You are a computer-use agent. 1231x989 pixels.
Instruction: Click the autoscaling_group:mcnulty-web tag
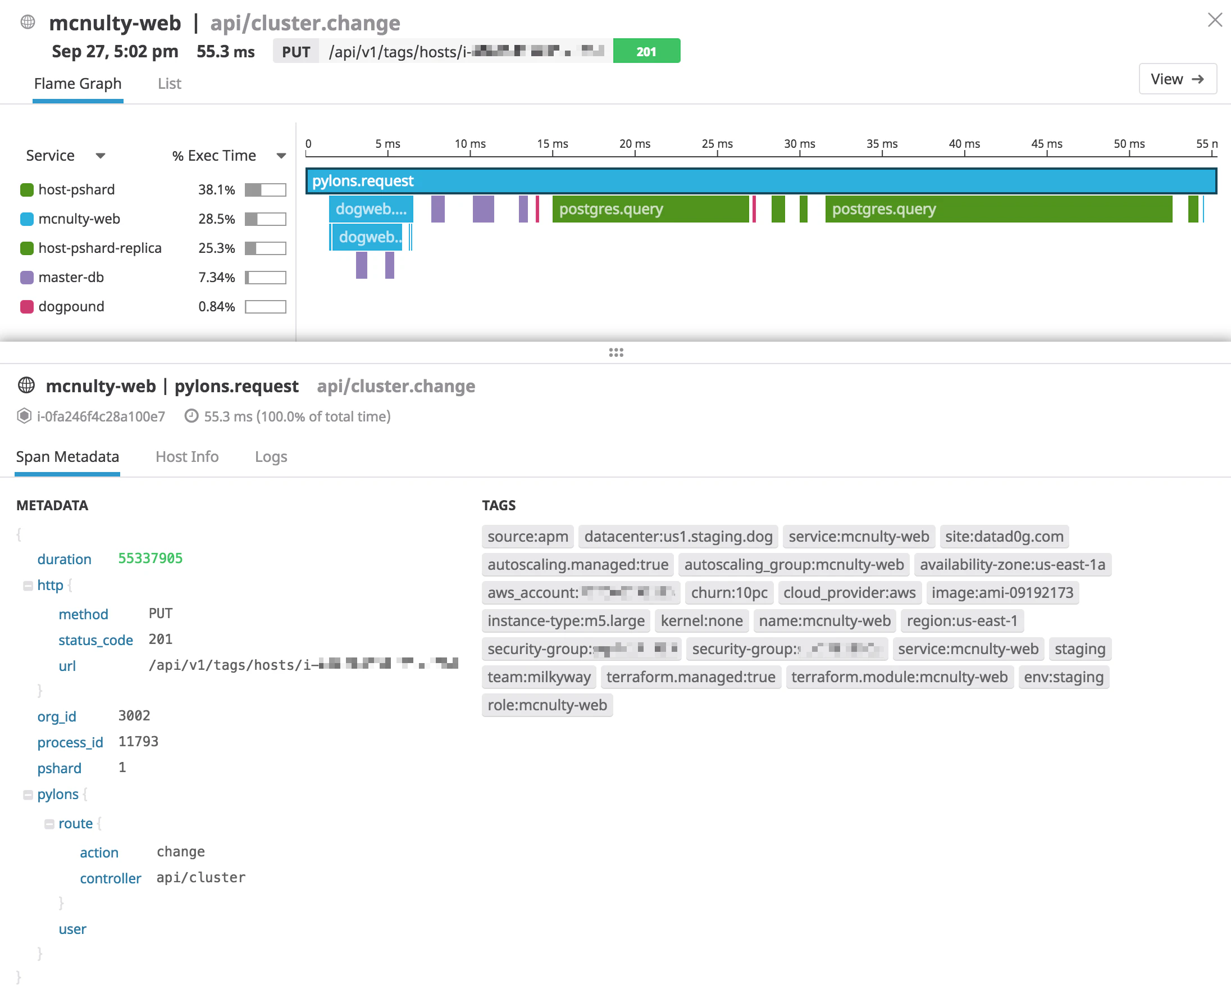[x=794, y=565]
